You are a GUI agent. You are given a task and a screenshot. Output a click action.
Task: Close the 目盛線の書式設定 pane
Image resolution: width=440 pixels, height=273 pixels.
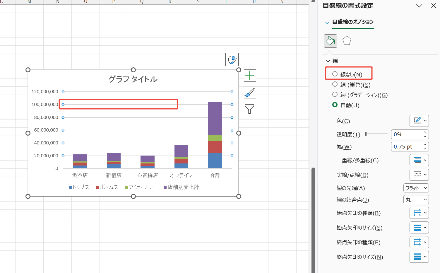pos(434,6)
